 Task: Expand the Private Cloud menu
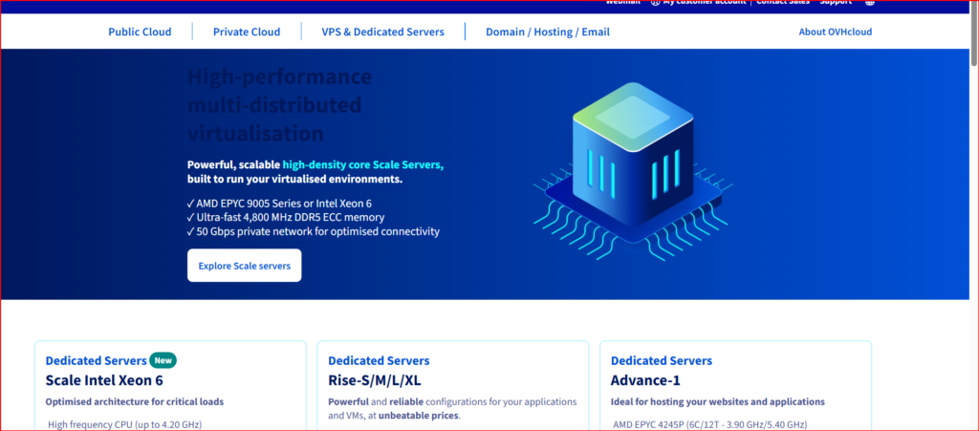pyautogui.click(x=247, y=32)
